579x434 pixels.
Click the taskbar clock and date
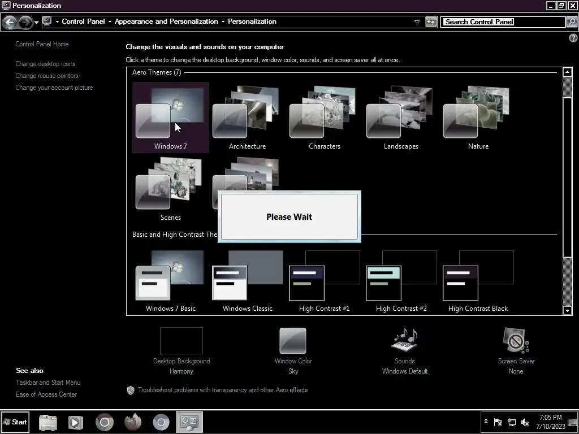pos(551,422)
